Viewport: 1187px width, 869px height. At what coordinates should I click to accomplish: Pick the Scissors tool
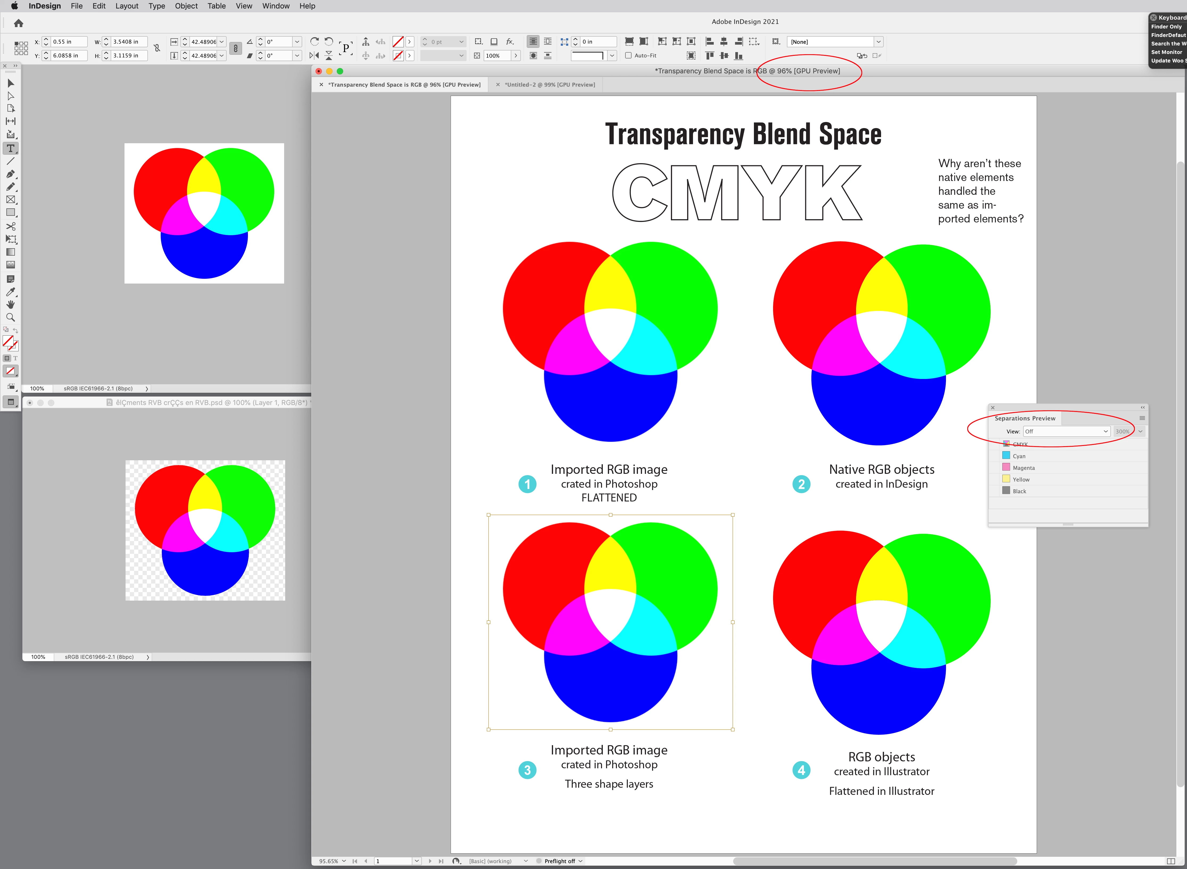pos(11,226)
